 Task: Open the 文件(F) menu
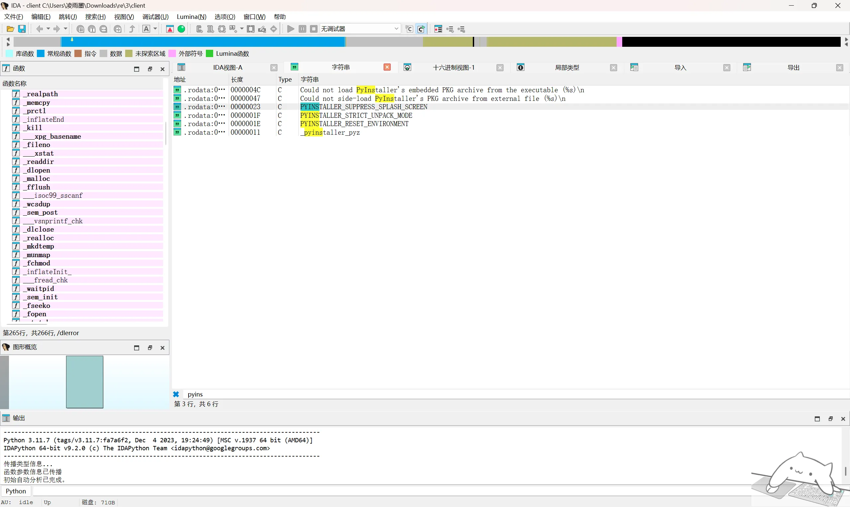[x=13, y=17]
